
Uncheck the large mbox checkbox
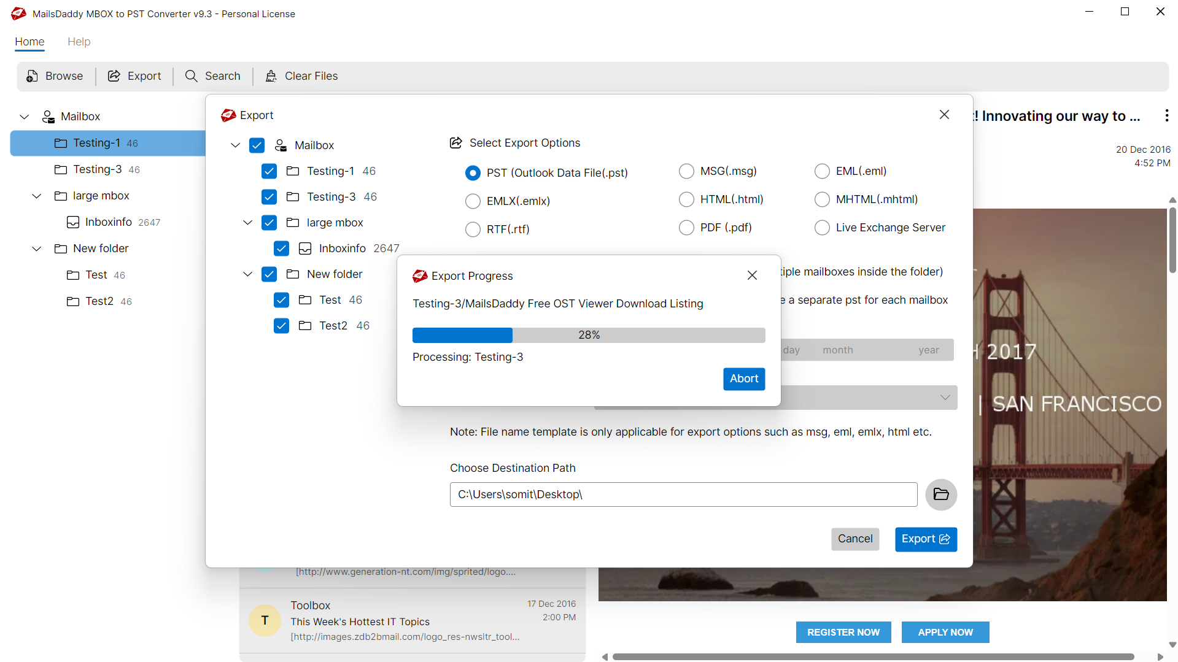pos(269,223)
